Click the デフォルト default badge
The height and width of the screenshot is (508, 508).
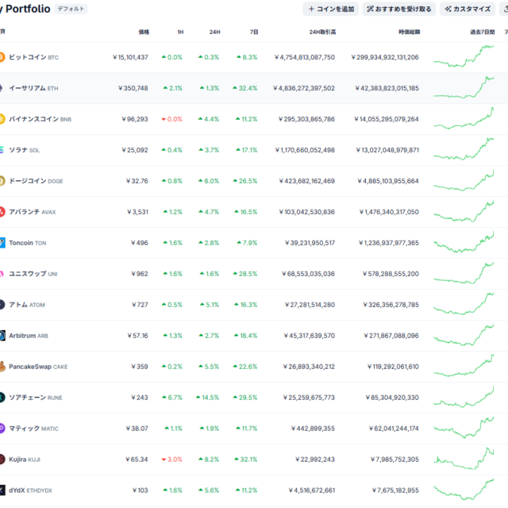coord(71,9)
